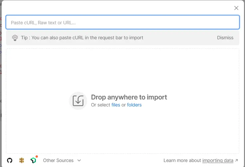The image size is (245, 167).
Task: Focus the Paste cURL, Raw text or URL field
Action: point(122,23)
